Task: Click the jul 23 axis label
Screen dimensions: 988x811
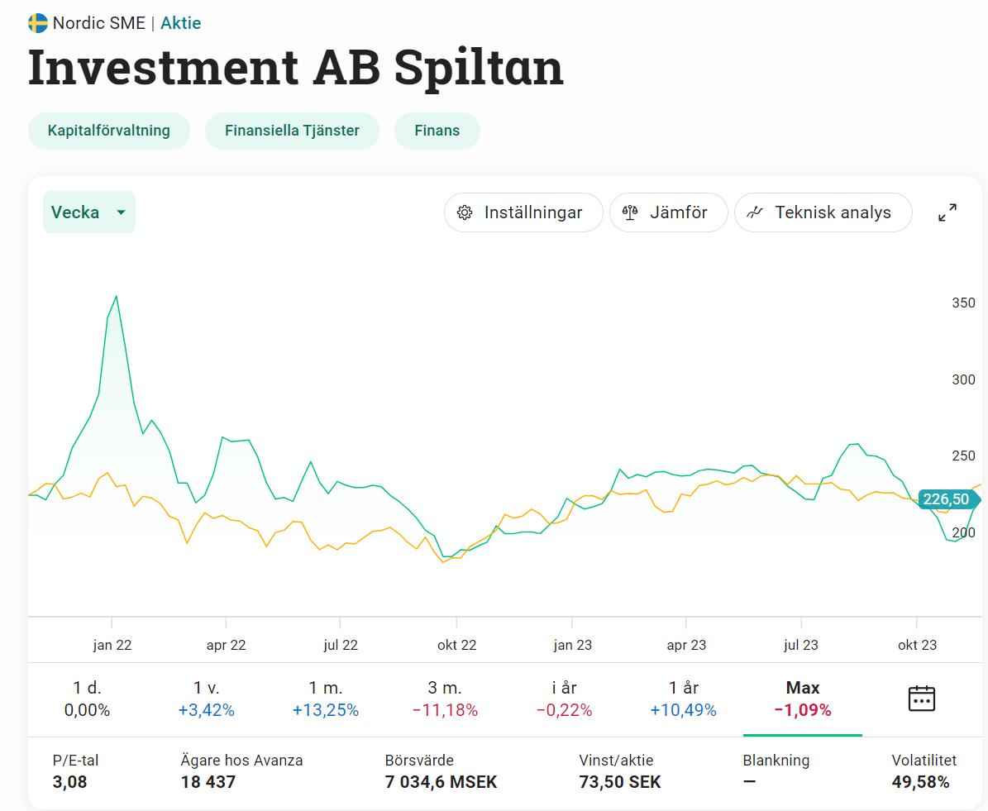Action: click(x=801, y=645)
